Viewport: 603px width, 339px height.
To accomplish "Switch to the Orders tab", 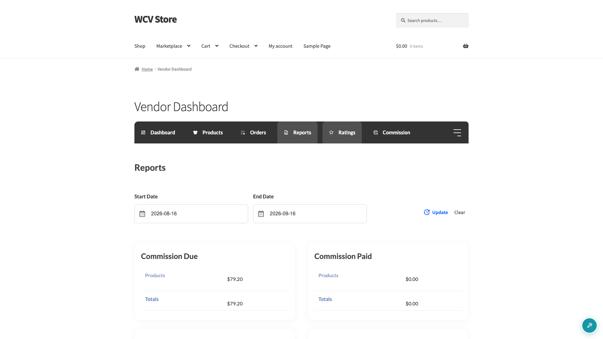I will pyautogui.click(x=253, y=132).
